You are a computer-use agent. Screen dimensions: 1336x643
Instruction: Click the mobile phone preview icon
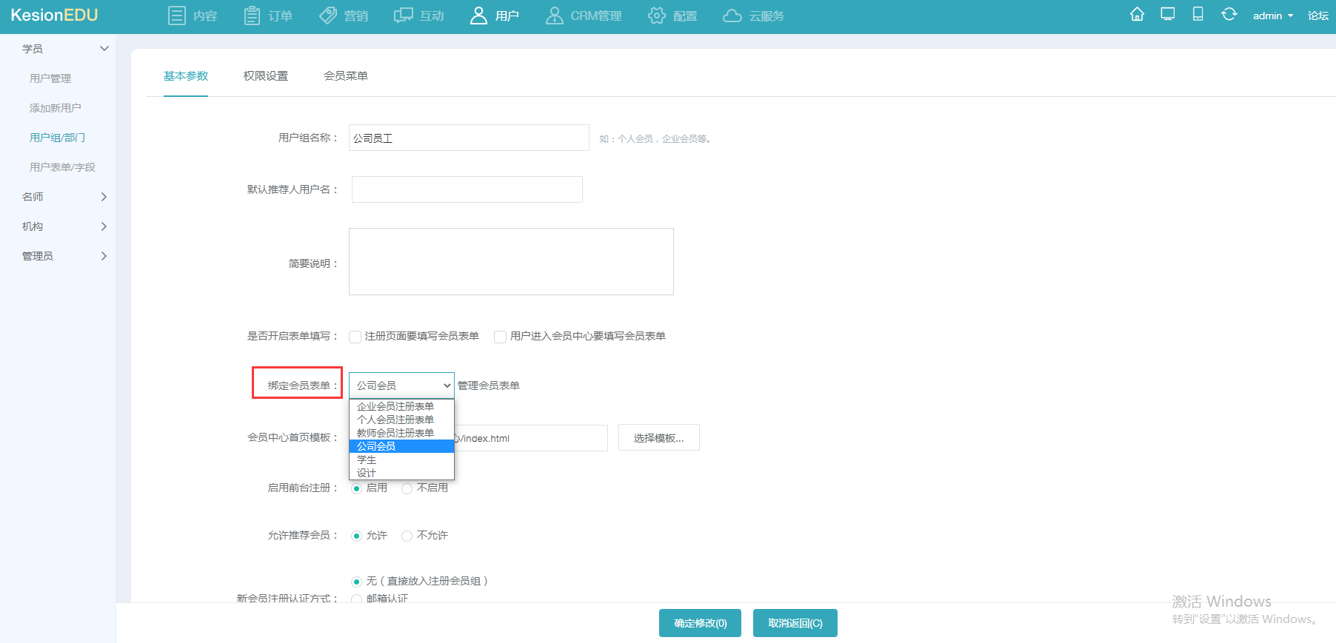[x=1198, y=15]
